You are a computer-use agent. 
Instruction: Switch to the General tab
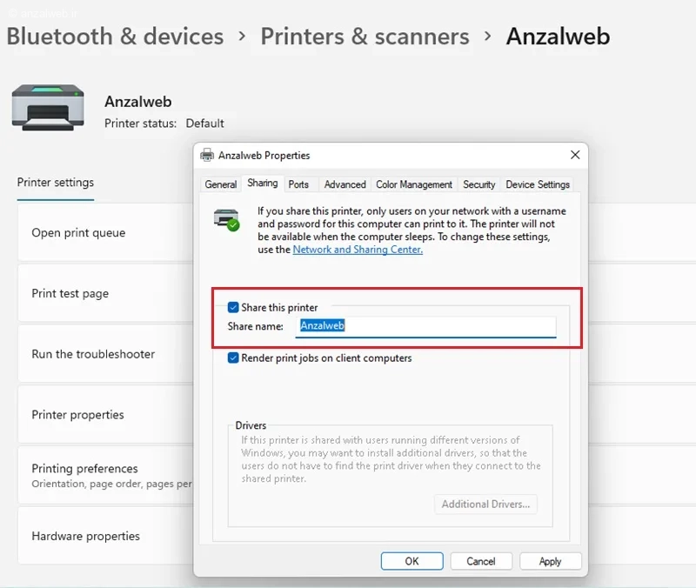[221, 184]
